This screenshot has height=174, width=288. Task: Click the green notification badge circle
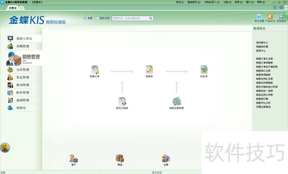click(x=286, y=14)
